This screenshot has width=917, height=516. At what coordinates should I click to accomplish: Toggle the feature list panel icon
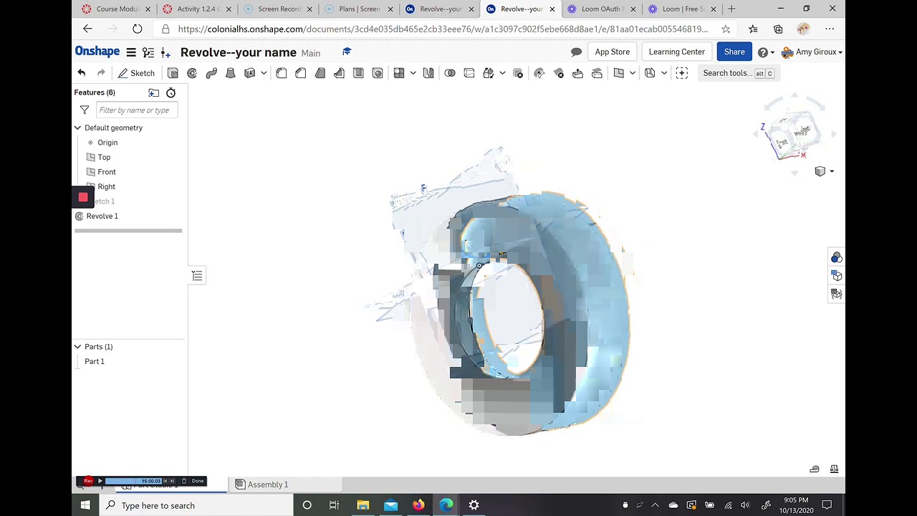[x=197, y=276]
